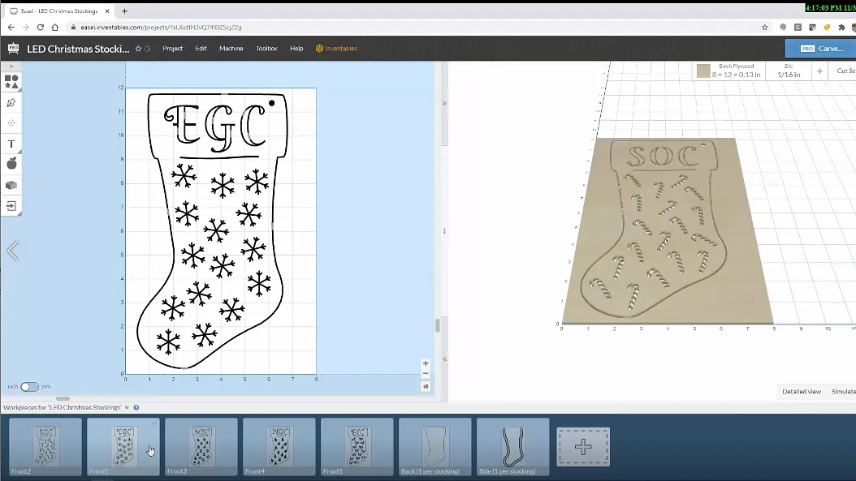Open the apple icon library tool
Image resolution: width=856 pixels, height=481 pixels.
pos(11,164)
